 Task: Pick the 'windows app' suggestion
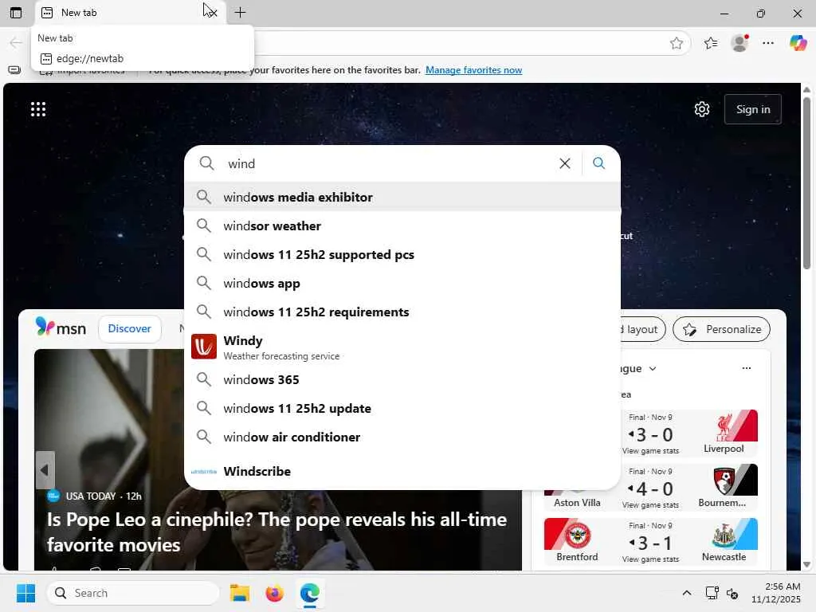click(x=402, y=283)
